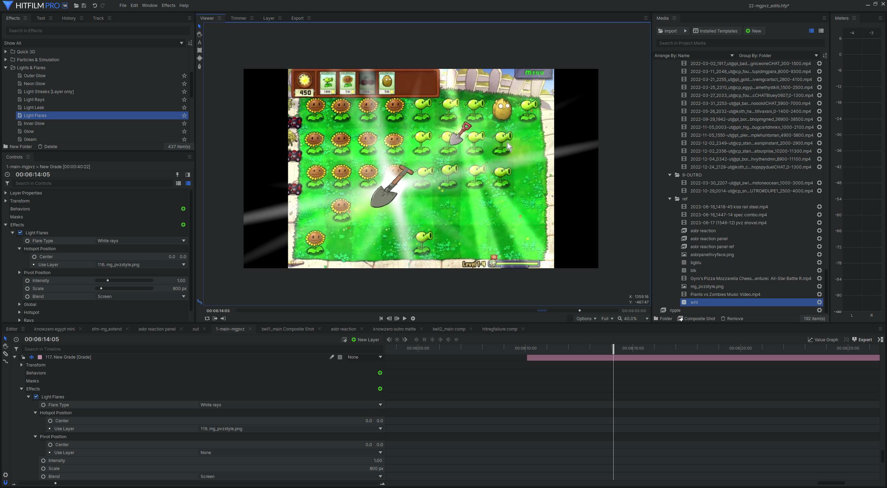Open the asbr reaction panel timeline tab
This screenshot has height=488, width=887.
coord(157,329)
